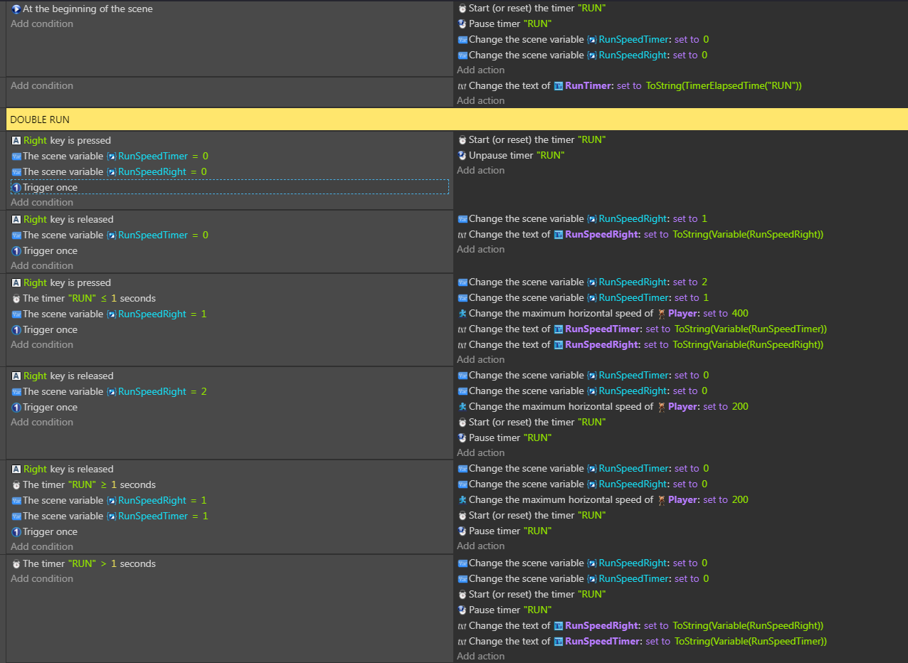Select the scene variable RunSpeedRight = 2 condition
Image resolution: width=908 pixels, height=663 pixels.
point(115,391)
